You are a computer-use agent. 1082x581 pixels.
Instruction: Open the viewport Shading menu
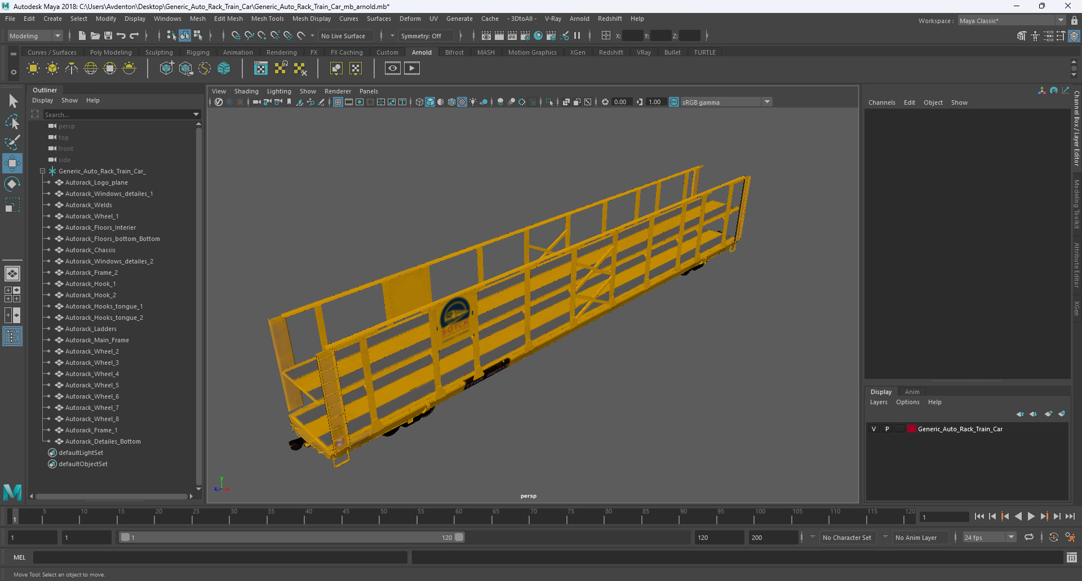[246, 91]
